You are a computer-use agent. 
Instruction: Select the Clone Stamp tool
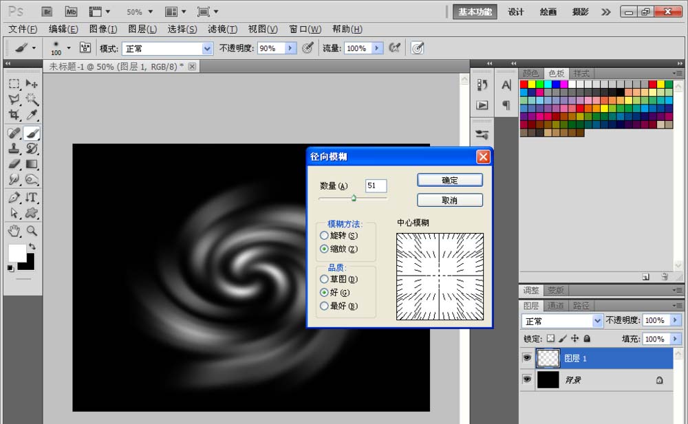(x=14, y=148)
